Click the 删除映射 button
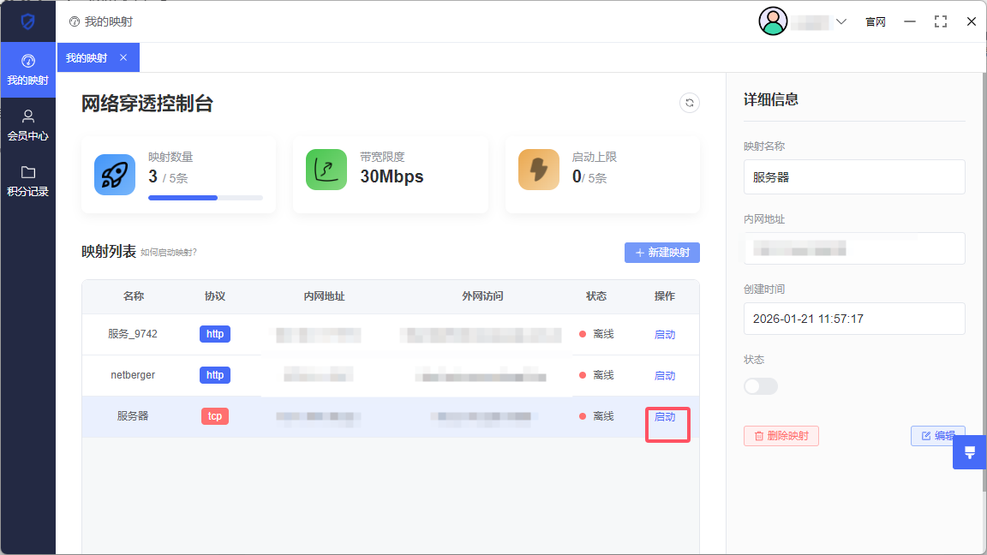The width and height of the screenshot is (987, 555). (x=781, y=436)
